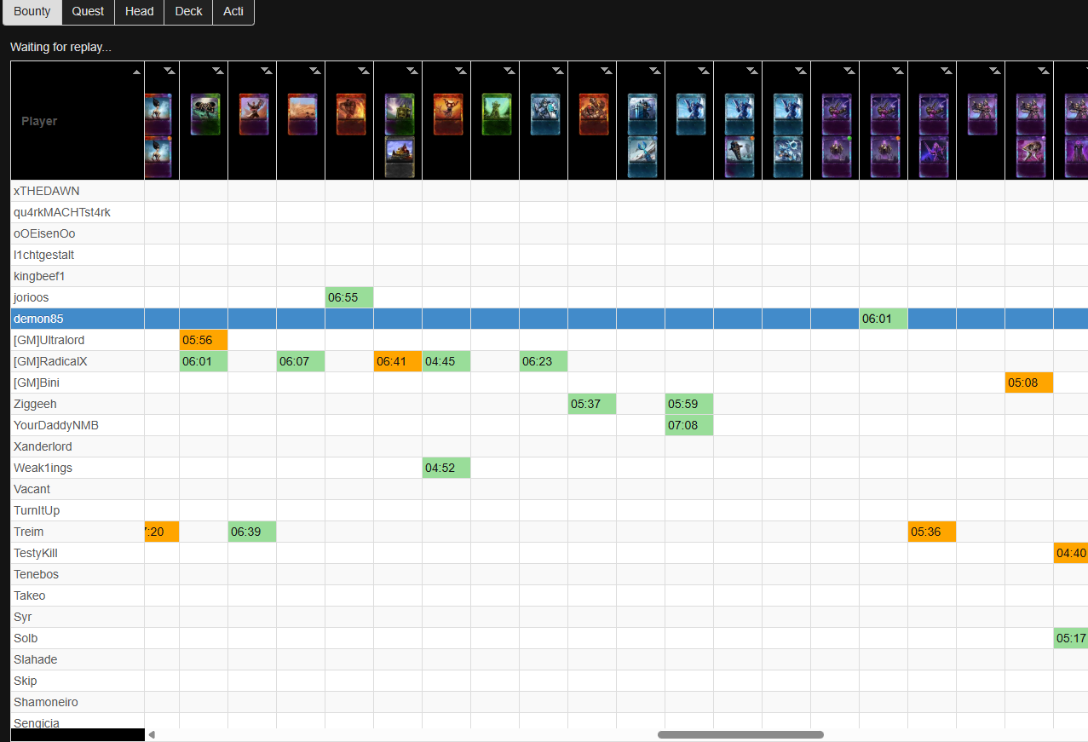This screenshot has width=1088, height=742.
Task: Click the card icon above the 06:23 time
Action: 544,114
